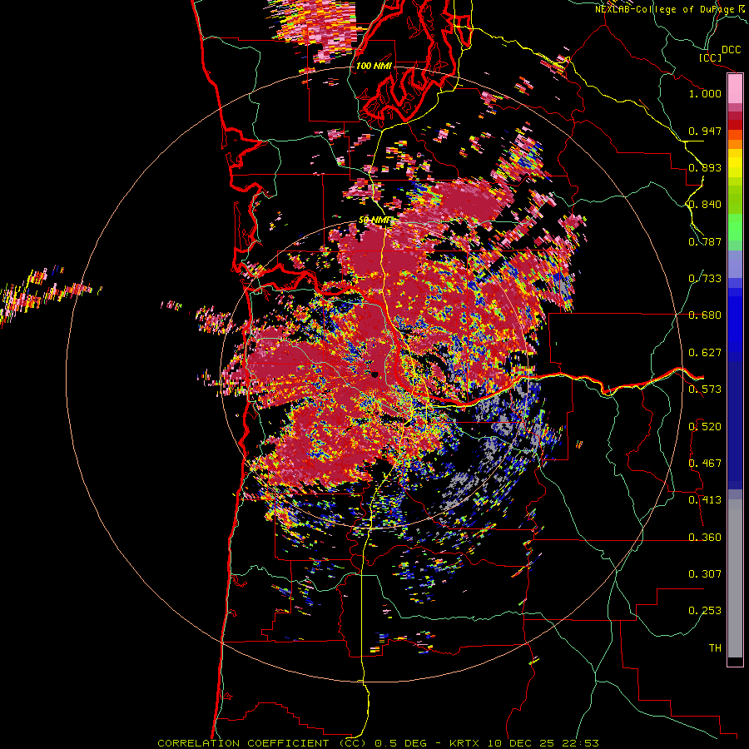Pick the pink top color of legend
The width and height of the screenshot is (749, 749).
[735, 89]
